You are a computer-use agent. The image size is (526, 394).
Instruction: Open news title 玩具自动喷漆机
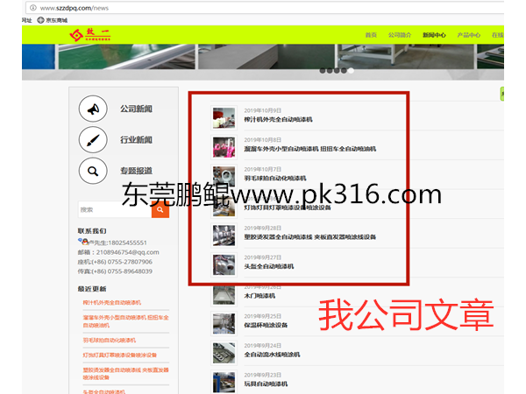pyautogui.click(x=266, y=384)
